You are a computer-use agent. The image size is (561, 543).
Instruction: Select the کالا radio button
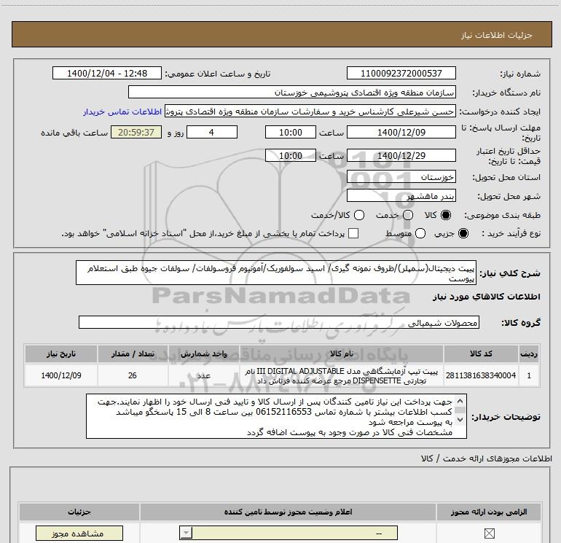coord(446,215)
